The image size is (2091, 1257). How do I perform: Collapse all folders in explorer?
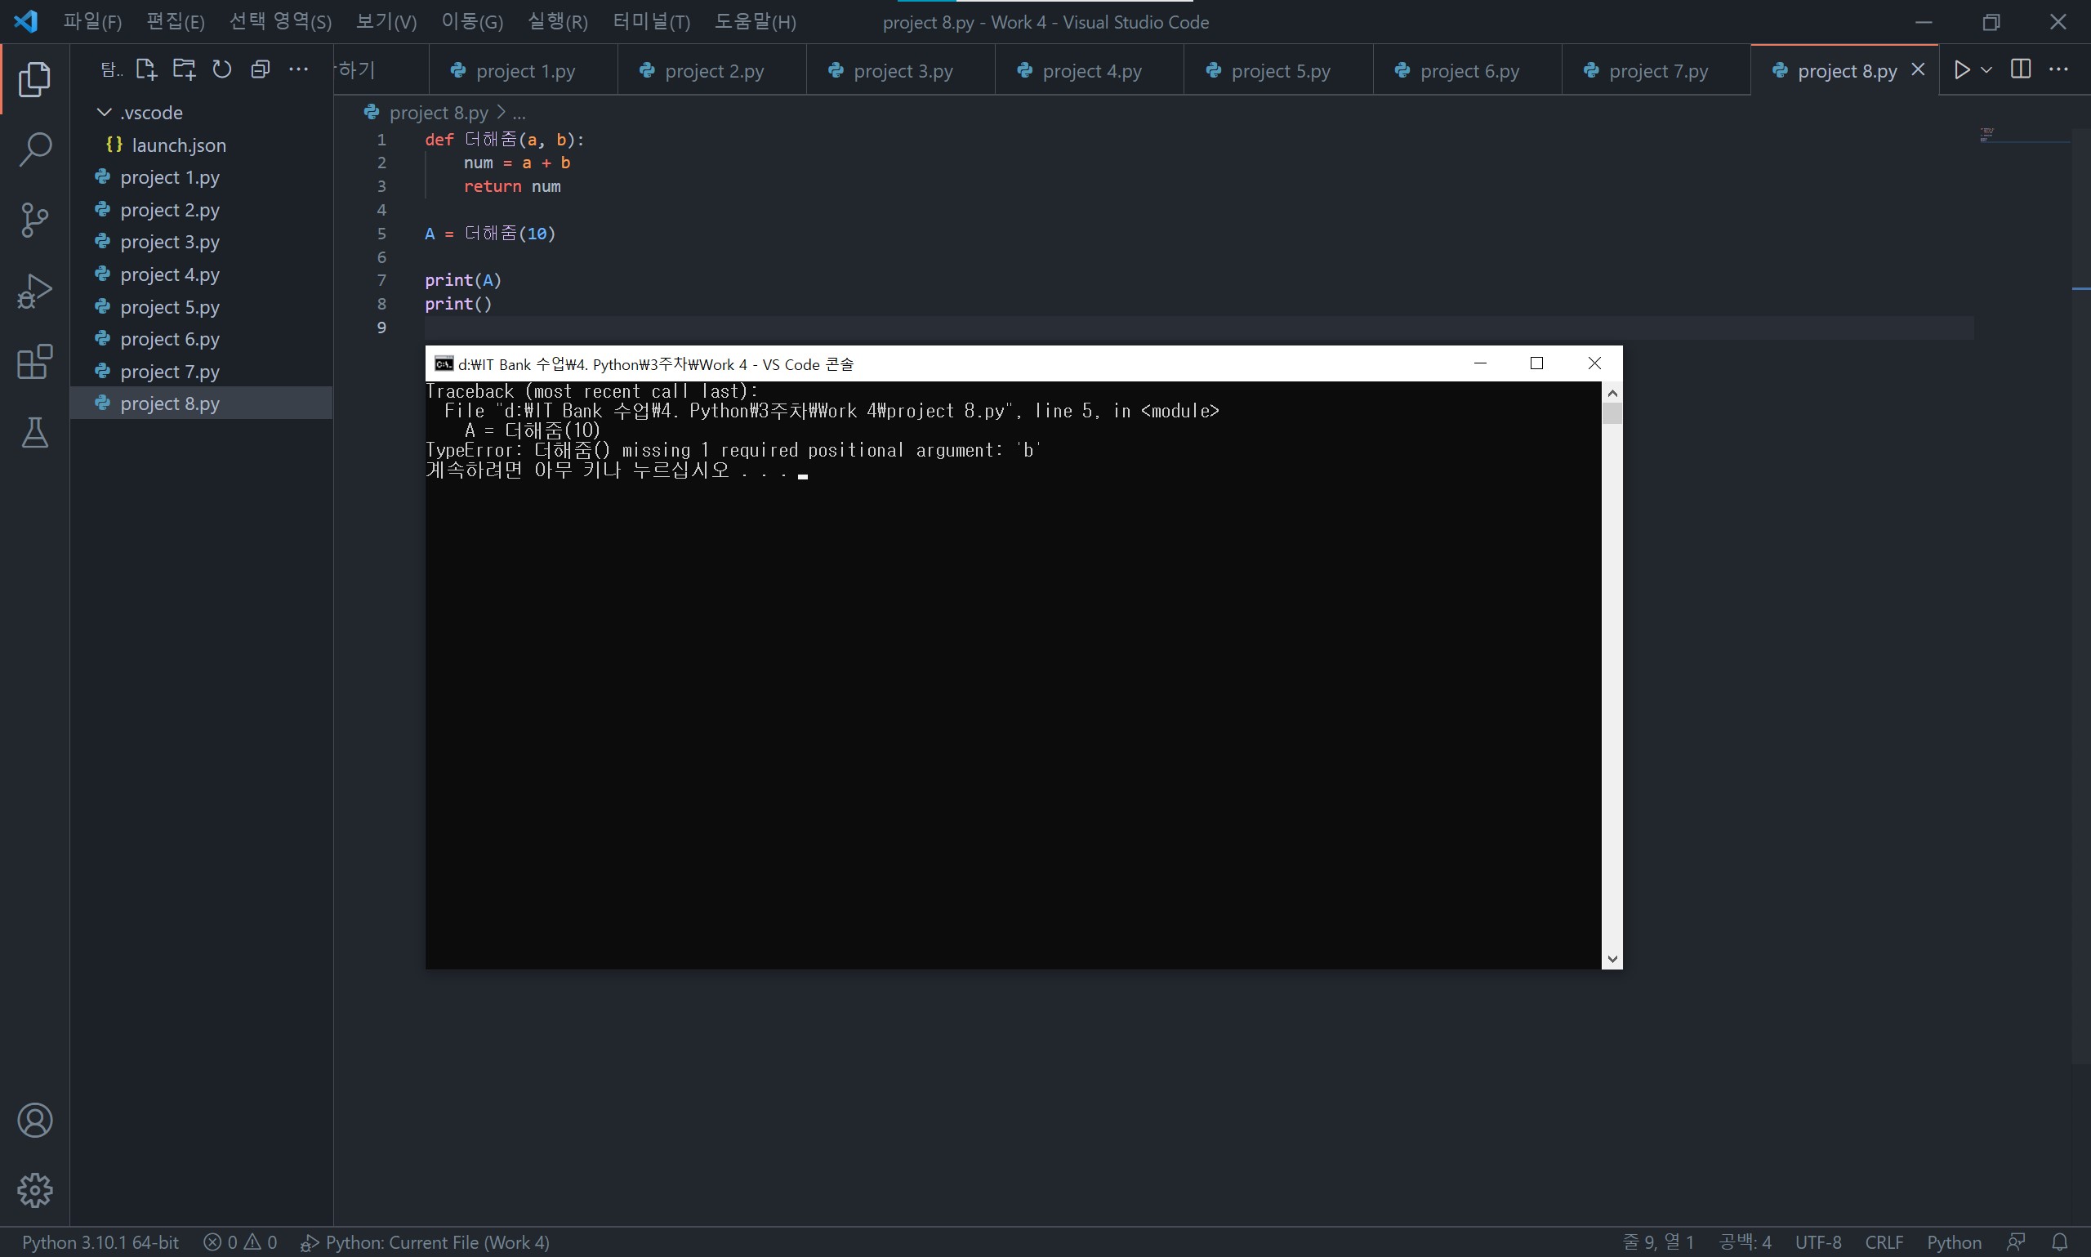tap(260, 69)
